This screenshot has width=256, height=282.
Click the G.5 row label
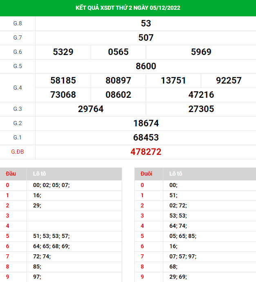click(18, 66)
